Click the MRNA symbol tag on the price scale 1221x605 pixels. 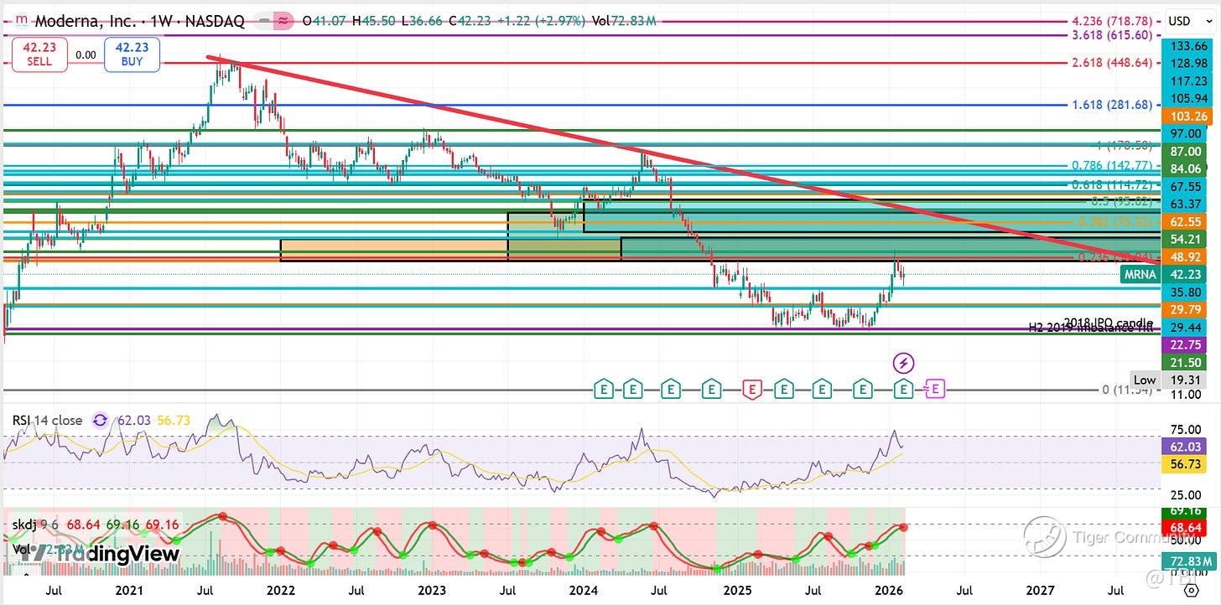(1140, 273)
